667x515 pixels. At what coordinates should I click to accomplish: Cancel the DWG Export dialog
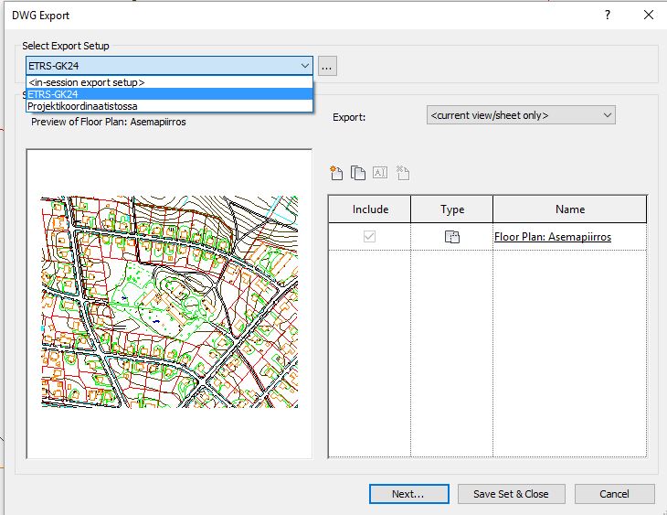pyautogui.click(x=614, y=494)
